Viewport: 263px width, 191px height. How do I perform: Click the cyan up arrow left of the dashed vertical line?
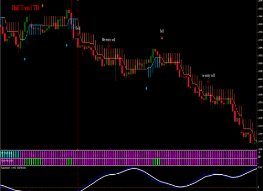[x=66, y=45]
